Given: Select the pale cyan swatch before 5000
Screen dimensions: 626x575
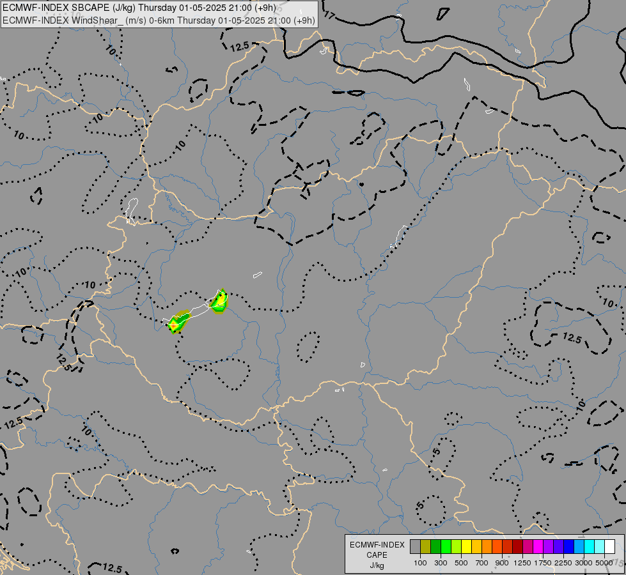Looking at the screenshot, I should pos(600,546).
